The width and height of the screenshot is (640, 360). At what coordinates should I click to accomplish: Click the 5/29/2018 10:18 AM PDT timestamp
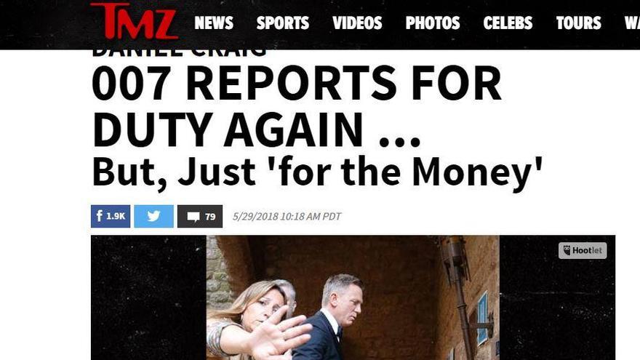[x=287, y=216]
